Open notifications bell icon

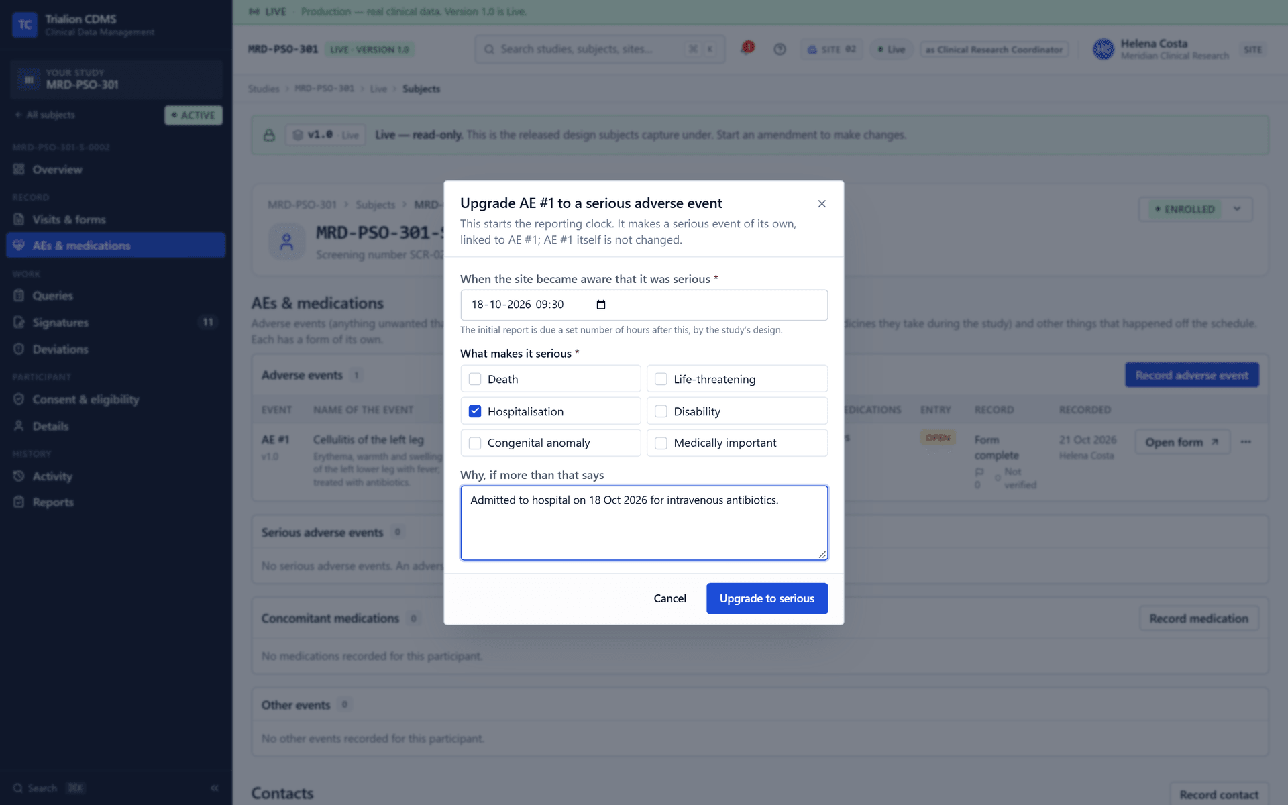click(747, 48)
